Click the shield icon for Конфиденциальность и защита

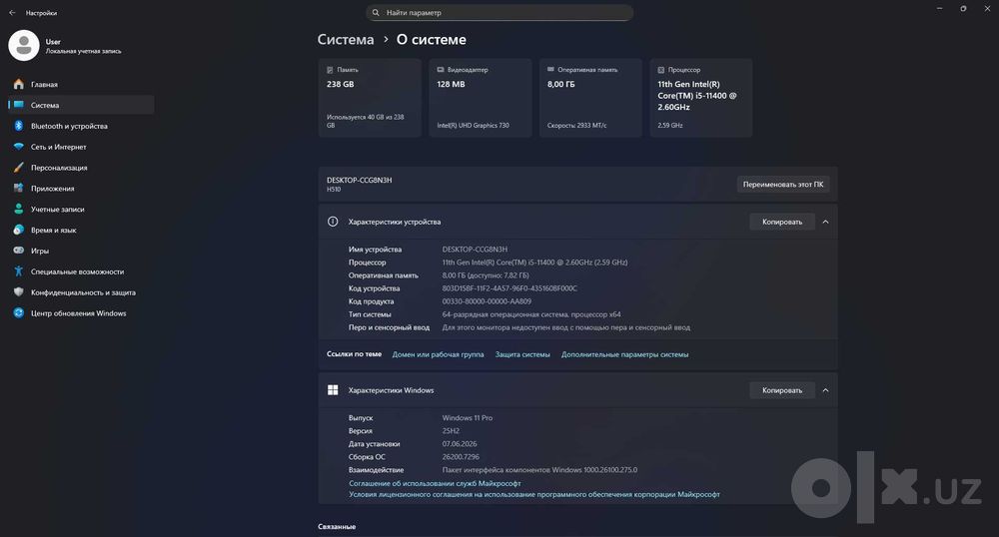click(x=18, y=292)
